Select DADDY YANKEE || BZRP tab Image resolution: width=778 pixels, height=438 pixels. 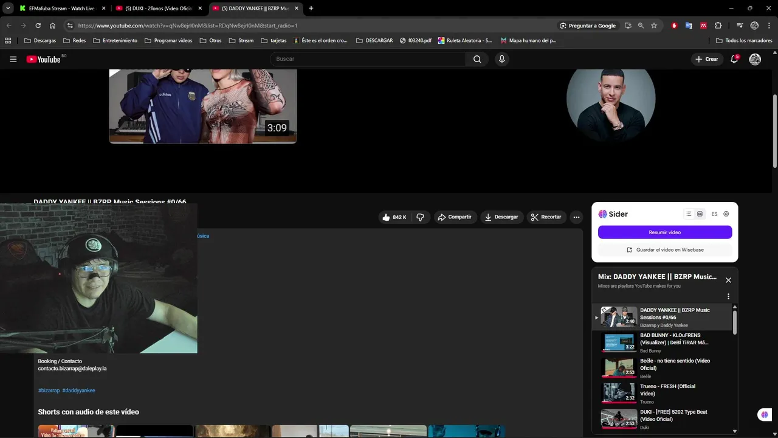256,9
